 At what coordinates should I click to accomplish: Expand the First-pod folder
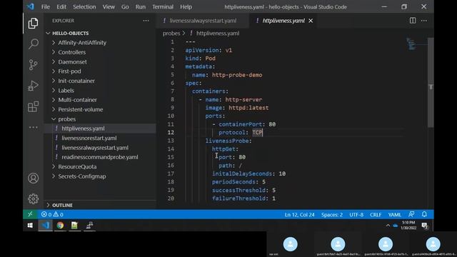click(x=101, y=71)
